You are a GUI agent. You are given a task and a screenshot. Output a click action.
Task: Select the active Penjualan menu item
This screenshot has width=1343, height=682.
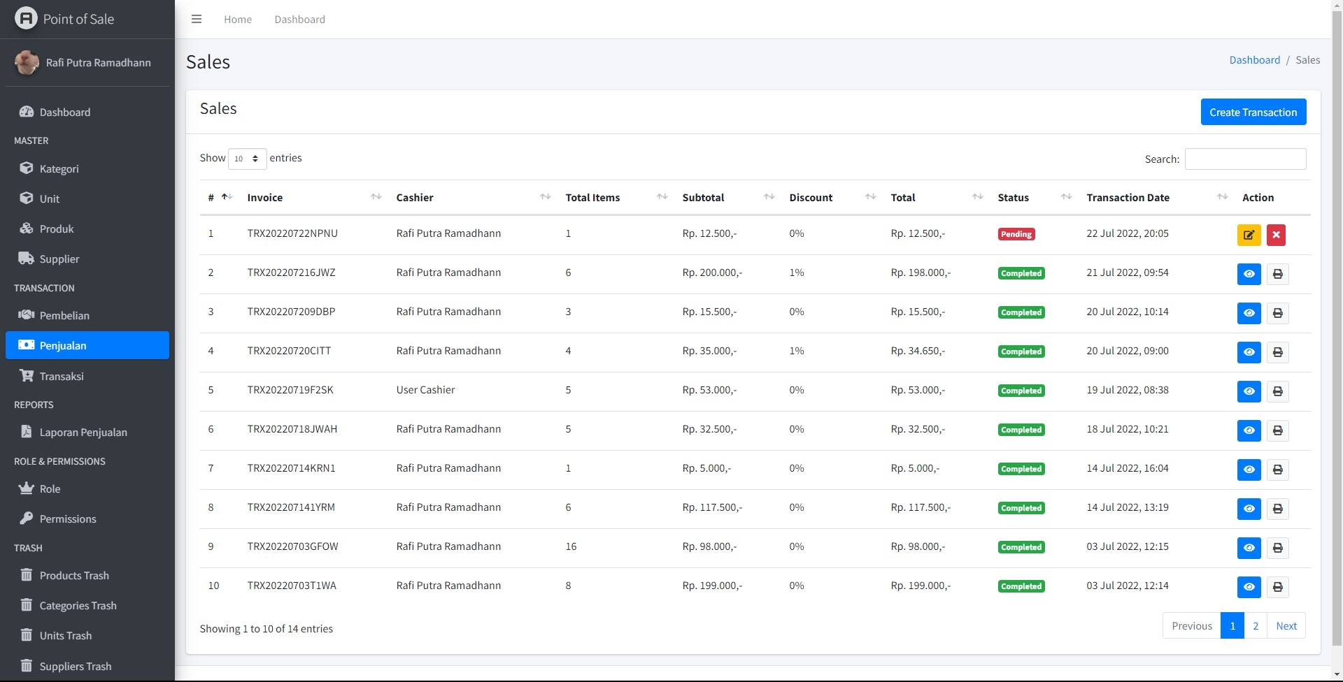pyautogui.click(x=87, y=345)
